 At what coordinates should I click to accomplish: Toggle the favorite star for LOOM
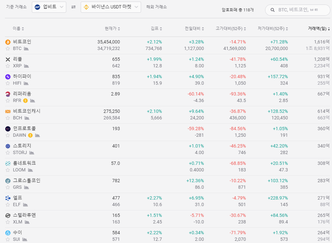8,170
